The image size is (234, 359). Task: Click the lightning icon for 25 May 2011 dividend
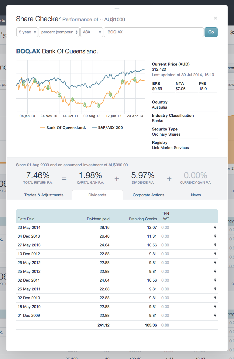click(x=215, y=289)
